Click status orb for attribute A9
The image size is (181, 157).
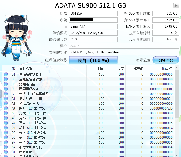coord(6,147)
